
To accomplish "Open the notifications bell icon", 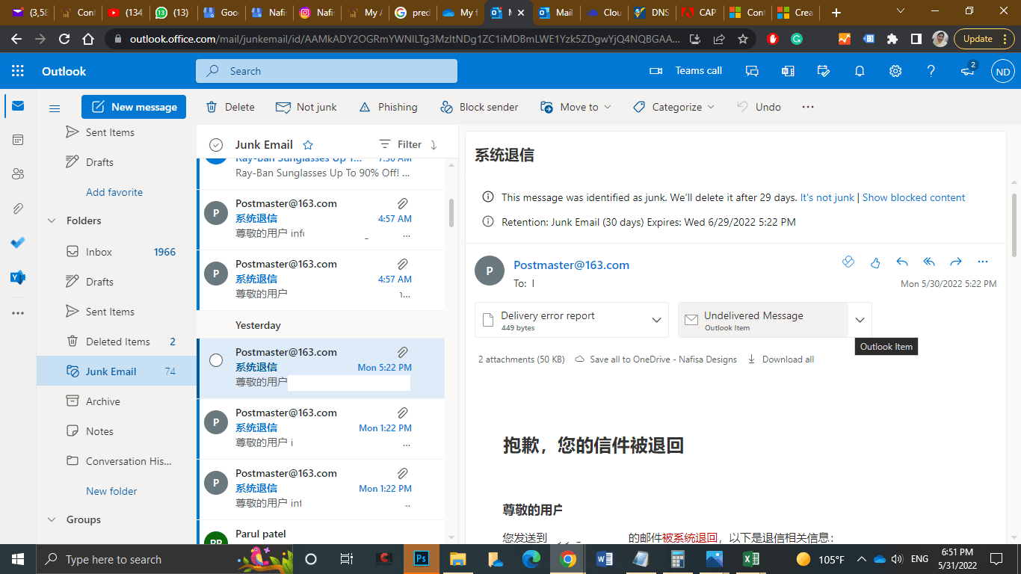I will (x=860, y=71).
